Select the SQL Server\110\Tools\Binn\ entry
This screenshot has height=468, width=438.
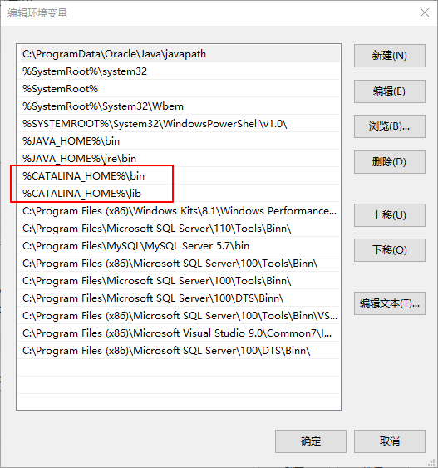(179, 229)
